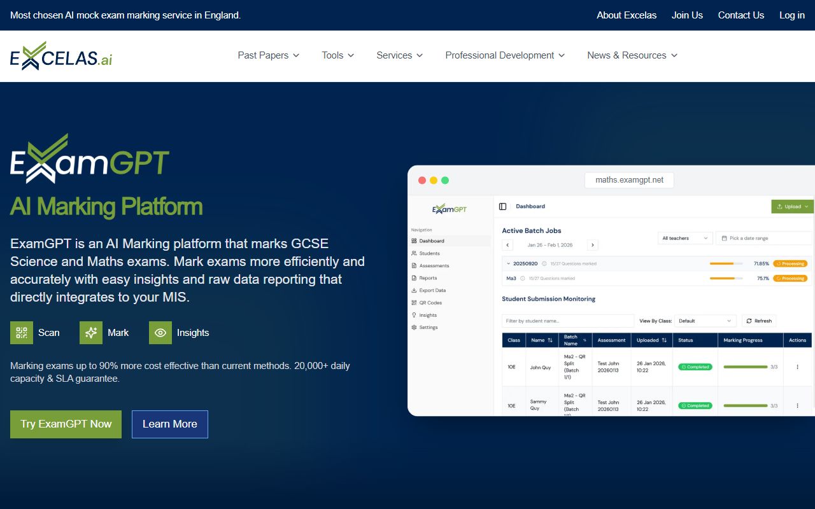The image size is (815, 509).
Task: Open the All teachers filter dropdown
Action: point(684,237)
